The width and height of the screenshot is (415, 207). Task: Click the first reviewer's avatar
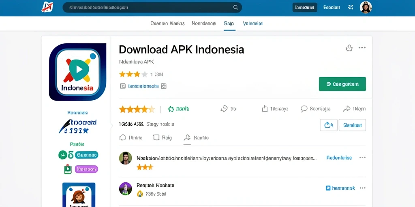pos(126,158)
